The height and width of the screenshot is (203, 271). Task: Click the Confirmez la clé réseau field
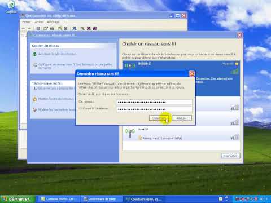[x=154, y=109]
